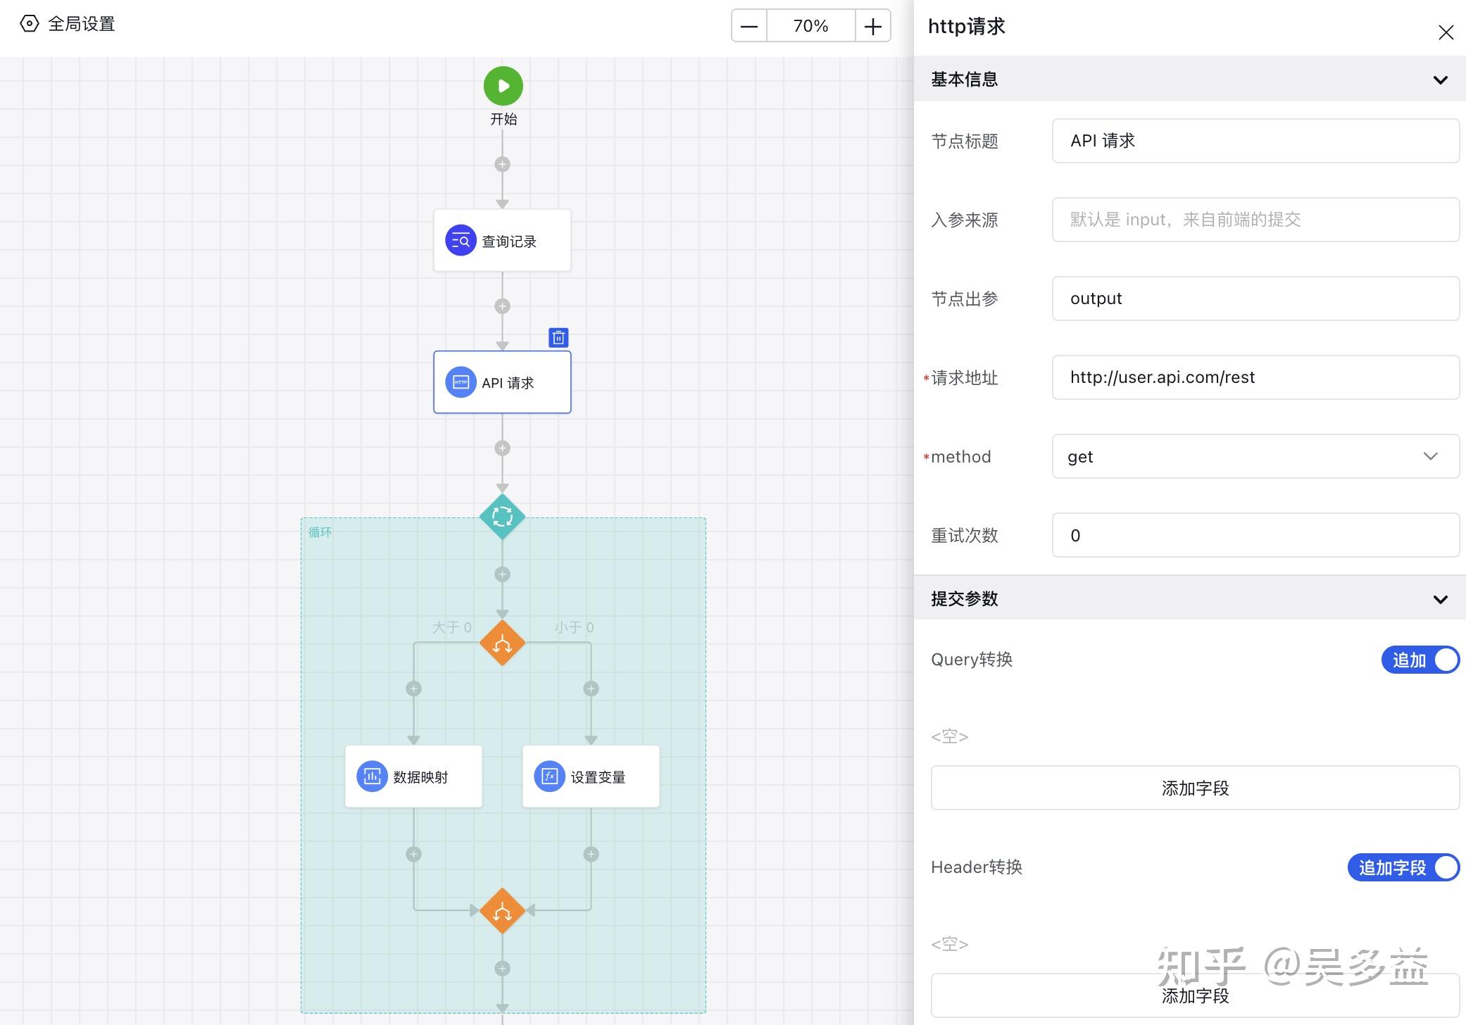Increase zoom above 70% with plus button

pos(872,25)
